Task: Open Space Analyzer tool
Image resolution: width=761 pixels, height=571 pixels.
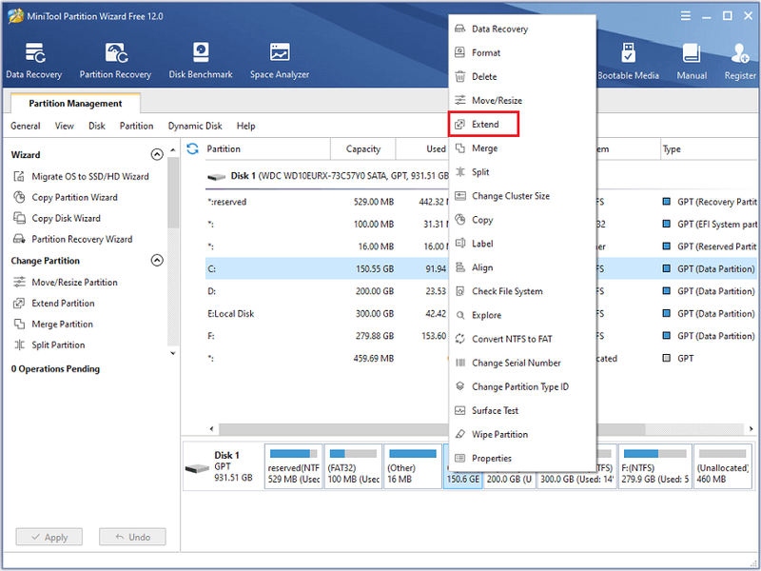Action: (x=280, y=61)
